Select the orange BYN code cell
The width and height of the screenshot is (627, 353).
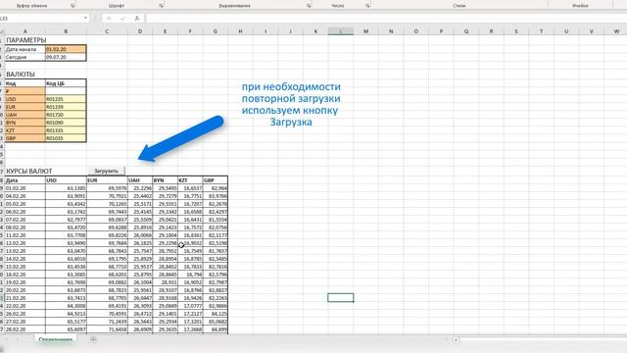tap(25, 123)
